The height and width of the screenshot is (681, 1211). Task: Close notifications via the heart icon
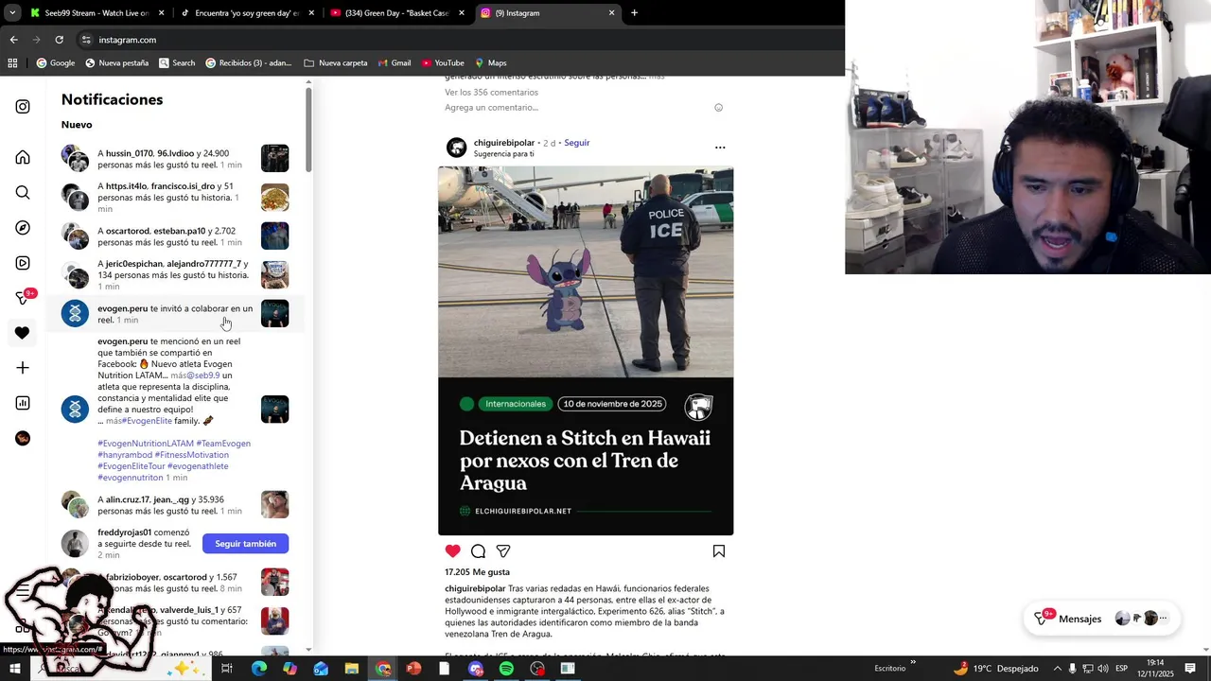tap(23, 333)
